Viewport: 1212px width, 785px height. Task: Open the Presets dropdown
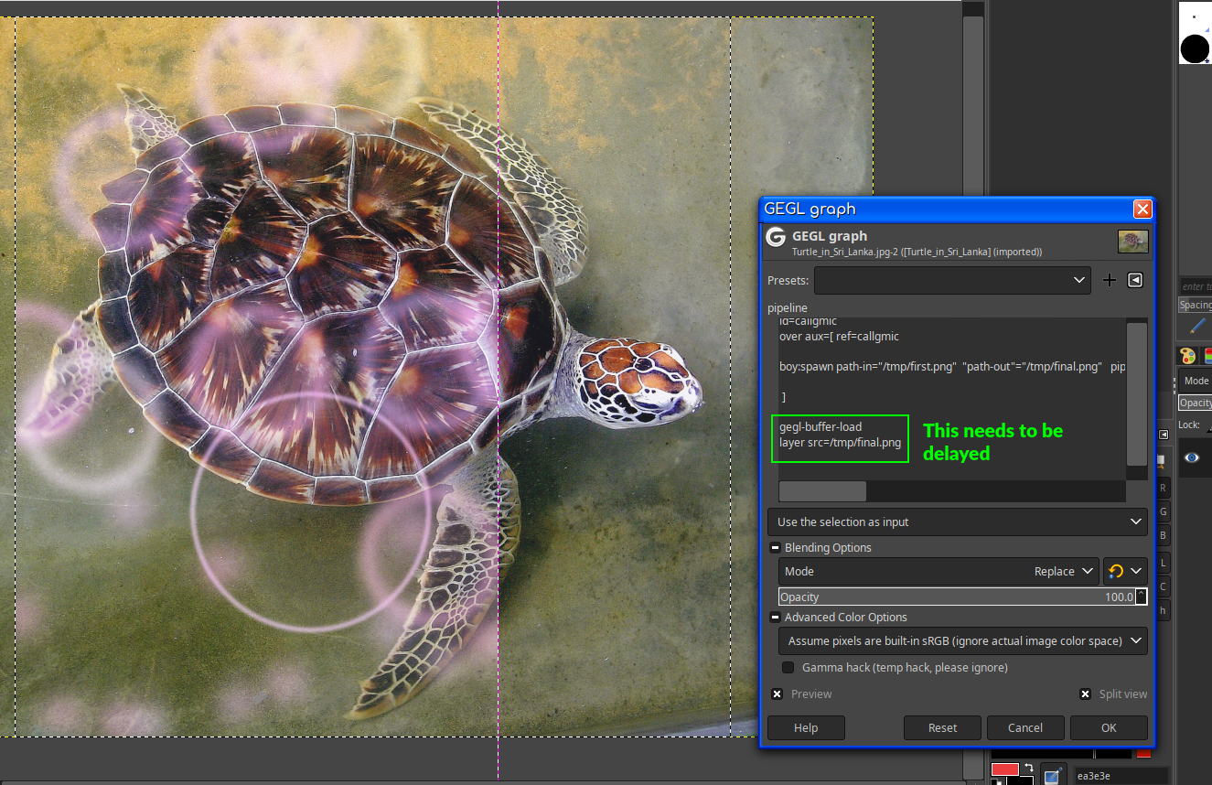coord(952,280)
